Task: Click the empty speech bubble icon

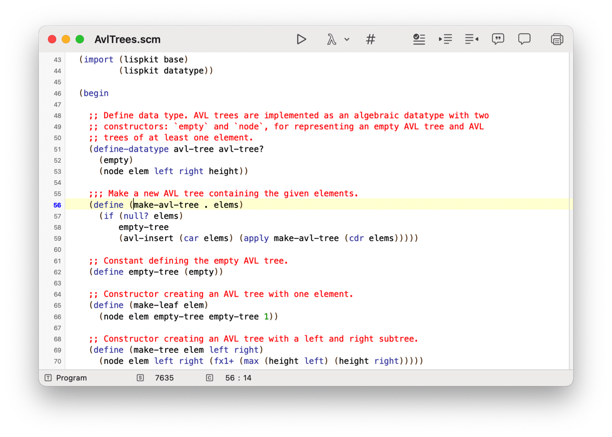Action: pos(524,39)
